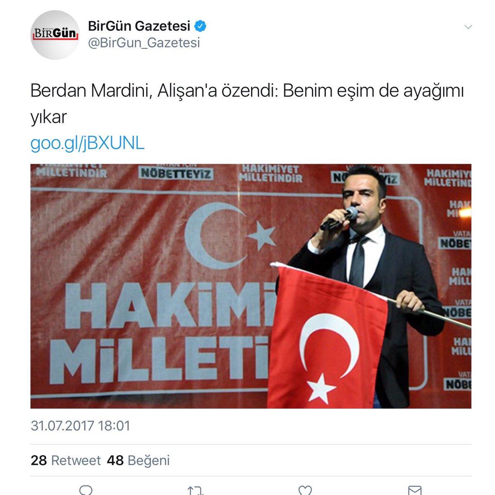Open the goo.gl/jBXUNL link
Viewport: 495px width, 495px height.
click(87, 143)
